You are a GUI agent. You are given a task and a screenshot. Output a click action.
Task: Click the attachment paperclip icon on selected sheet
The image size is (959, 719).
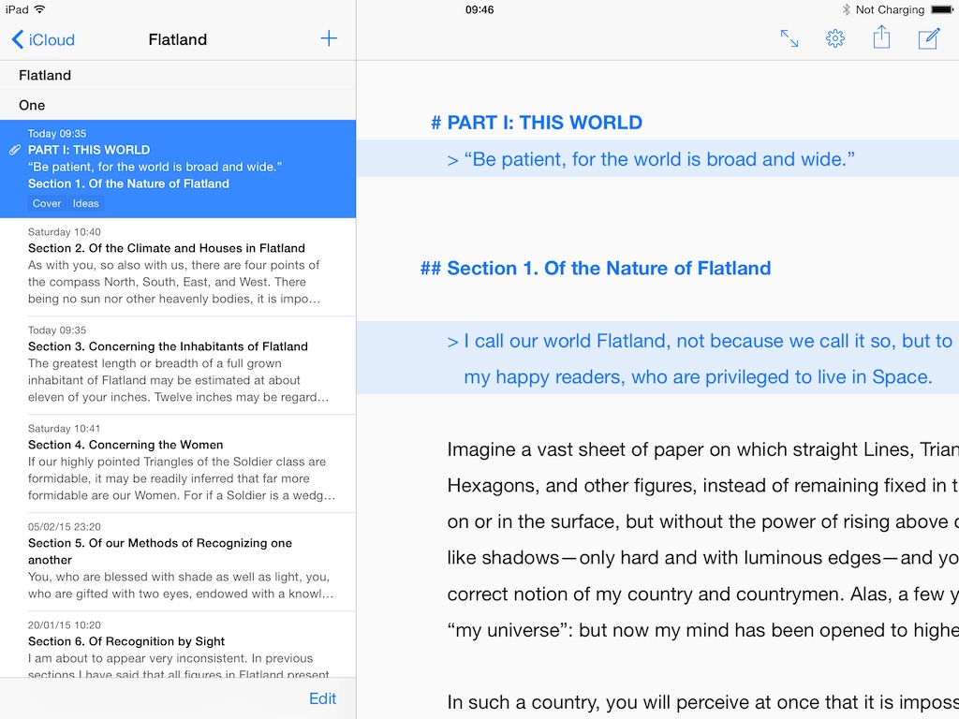point(15,151)
